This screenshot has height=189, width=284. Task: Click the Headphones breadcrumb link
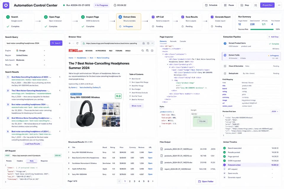(x=82, y=58)
